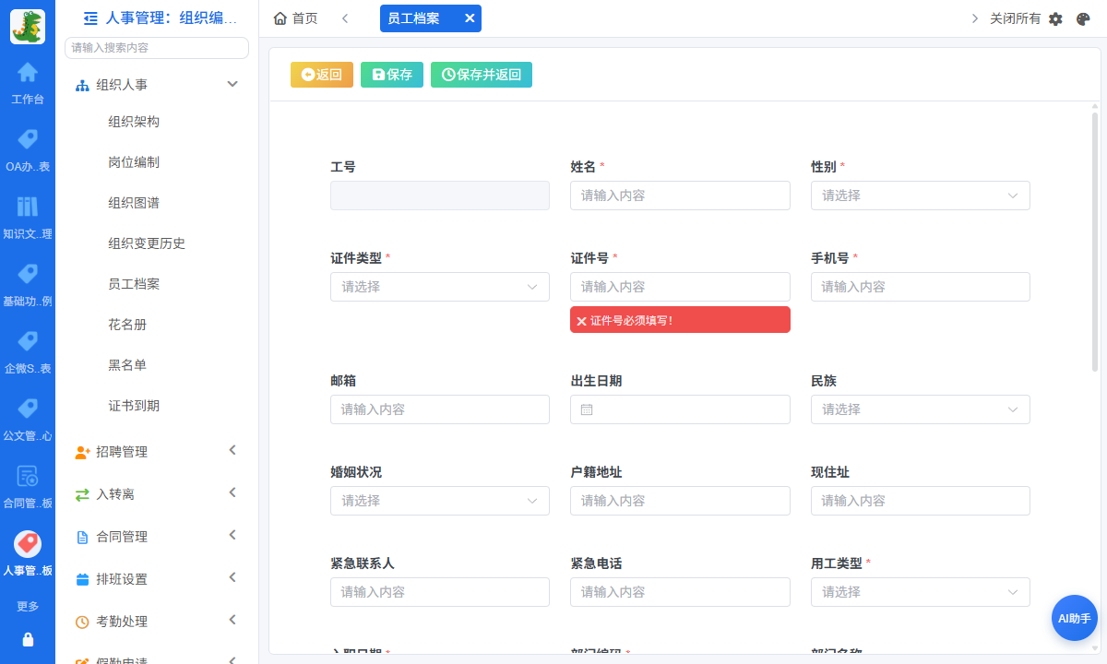1107x664 pixels.
Task: Open the 知识文..理 library icon
Action: 28,207
